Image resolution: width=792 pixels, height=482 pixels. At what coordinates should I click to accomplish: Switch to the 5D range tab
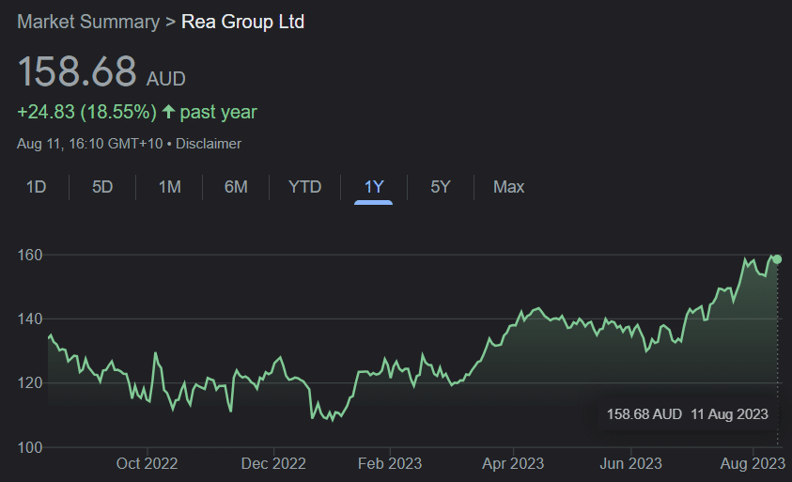(x=102, y=187)
